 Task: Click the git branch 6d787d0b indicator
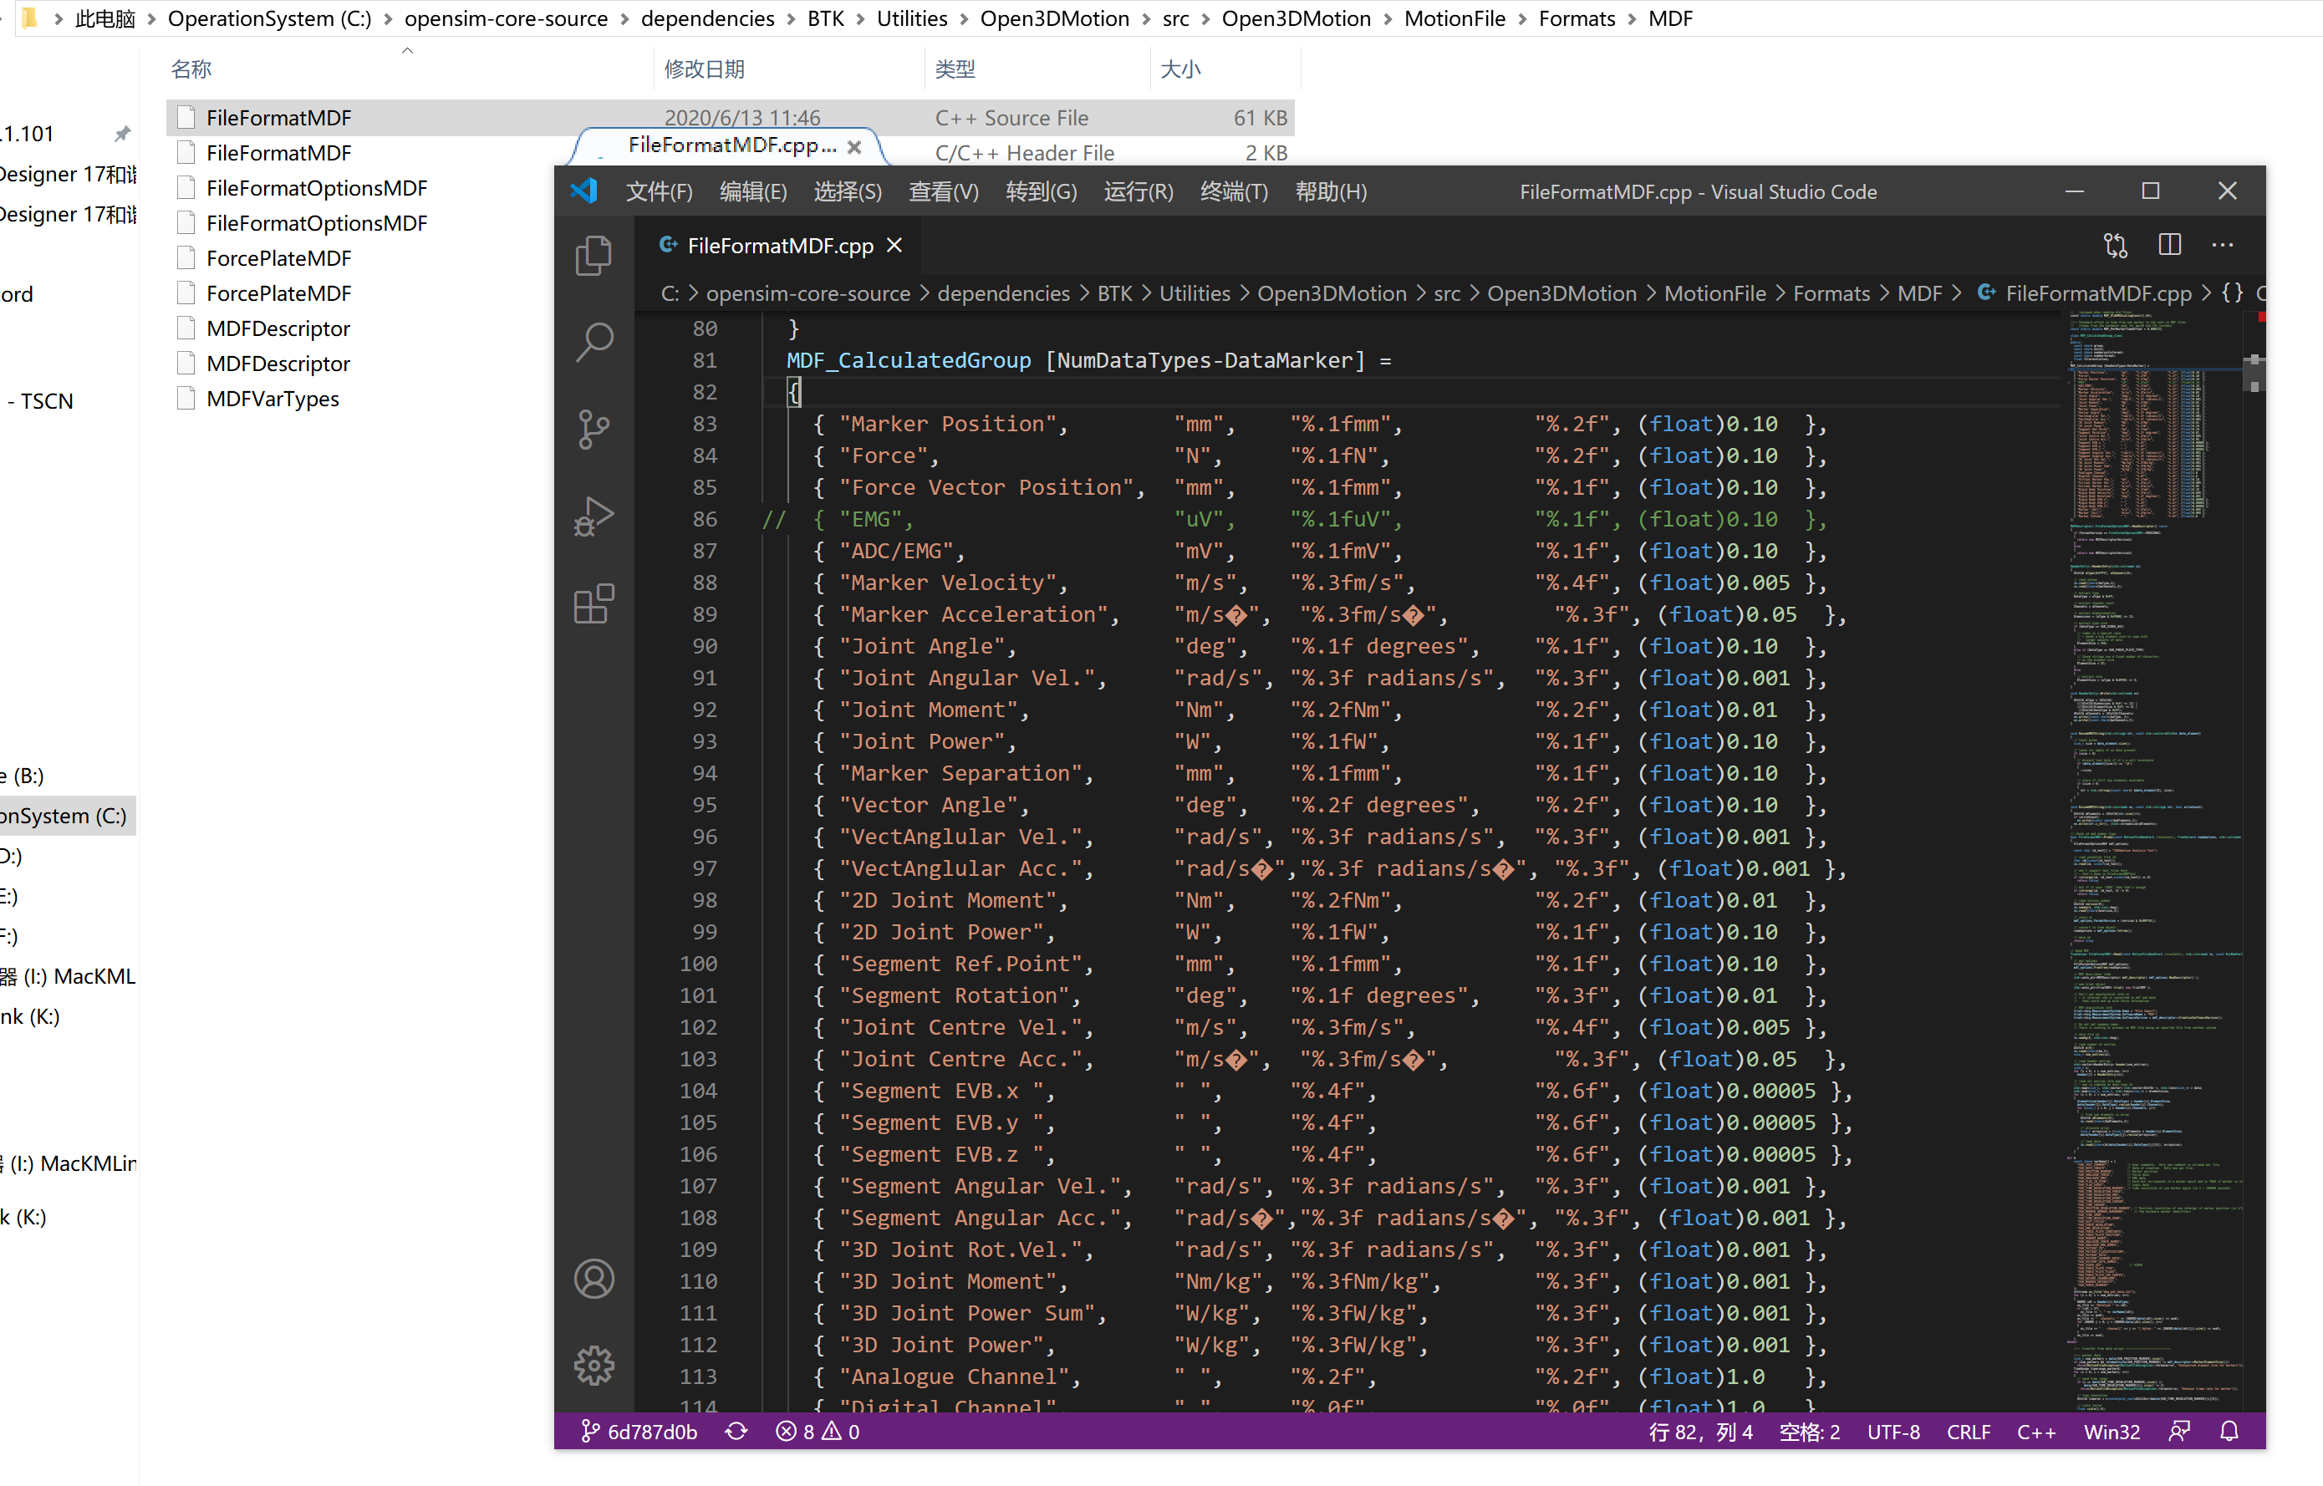pos(638,1432)
